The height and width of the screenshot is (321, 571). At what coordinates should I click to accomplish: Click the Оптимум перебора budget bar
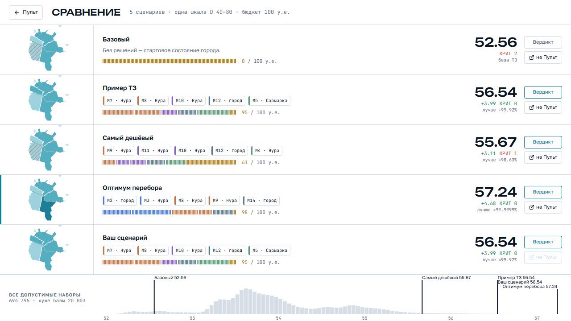[170, 212]
